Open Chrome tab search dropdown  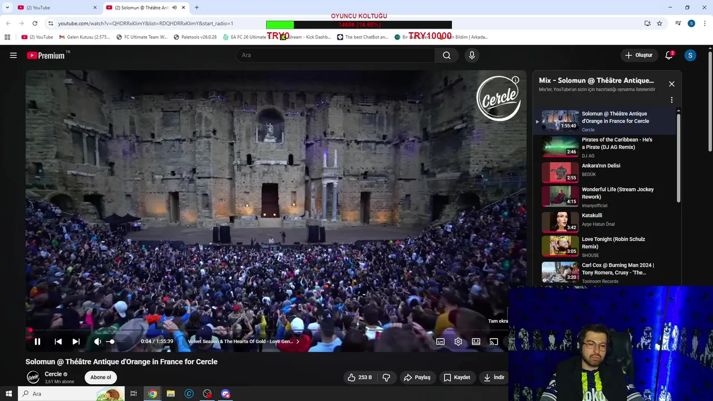[x=7, y=7]
